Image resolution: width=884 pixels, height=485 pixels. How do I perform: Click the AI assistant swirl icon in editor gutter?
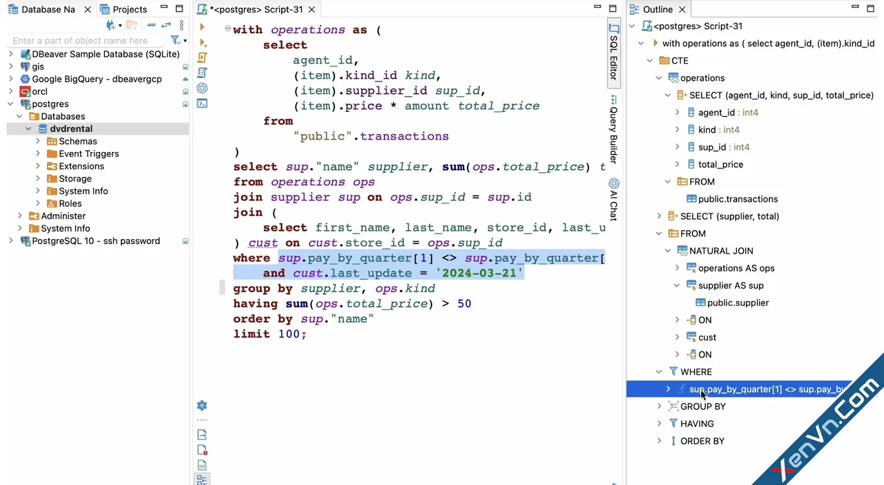(x=202, y=88)
